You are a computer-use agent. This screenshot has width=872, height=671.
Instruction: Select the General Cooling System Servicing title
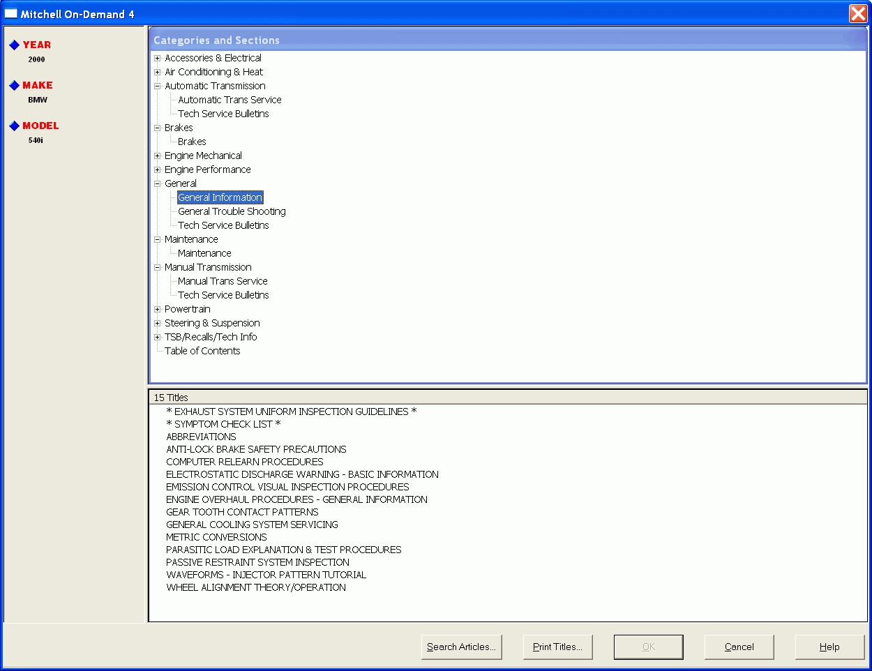(x=252, y=525)
